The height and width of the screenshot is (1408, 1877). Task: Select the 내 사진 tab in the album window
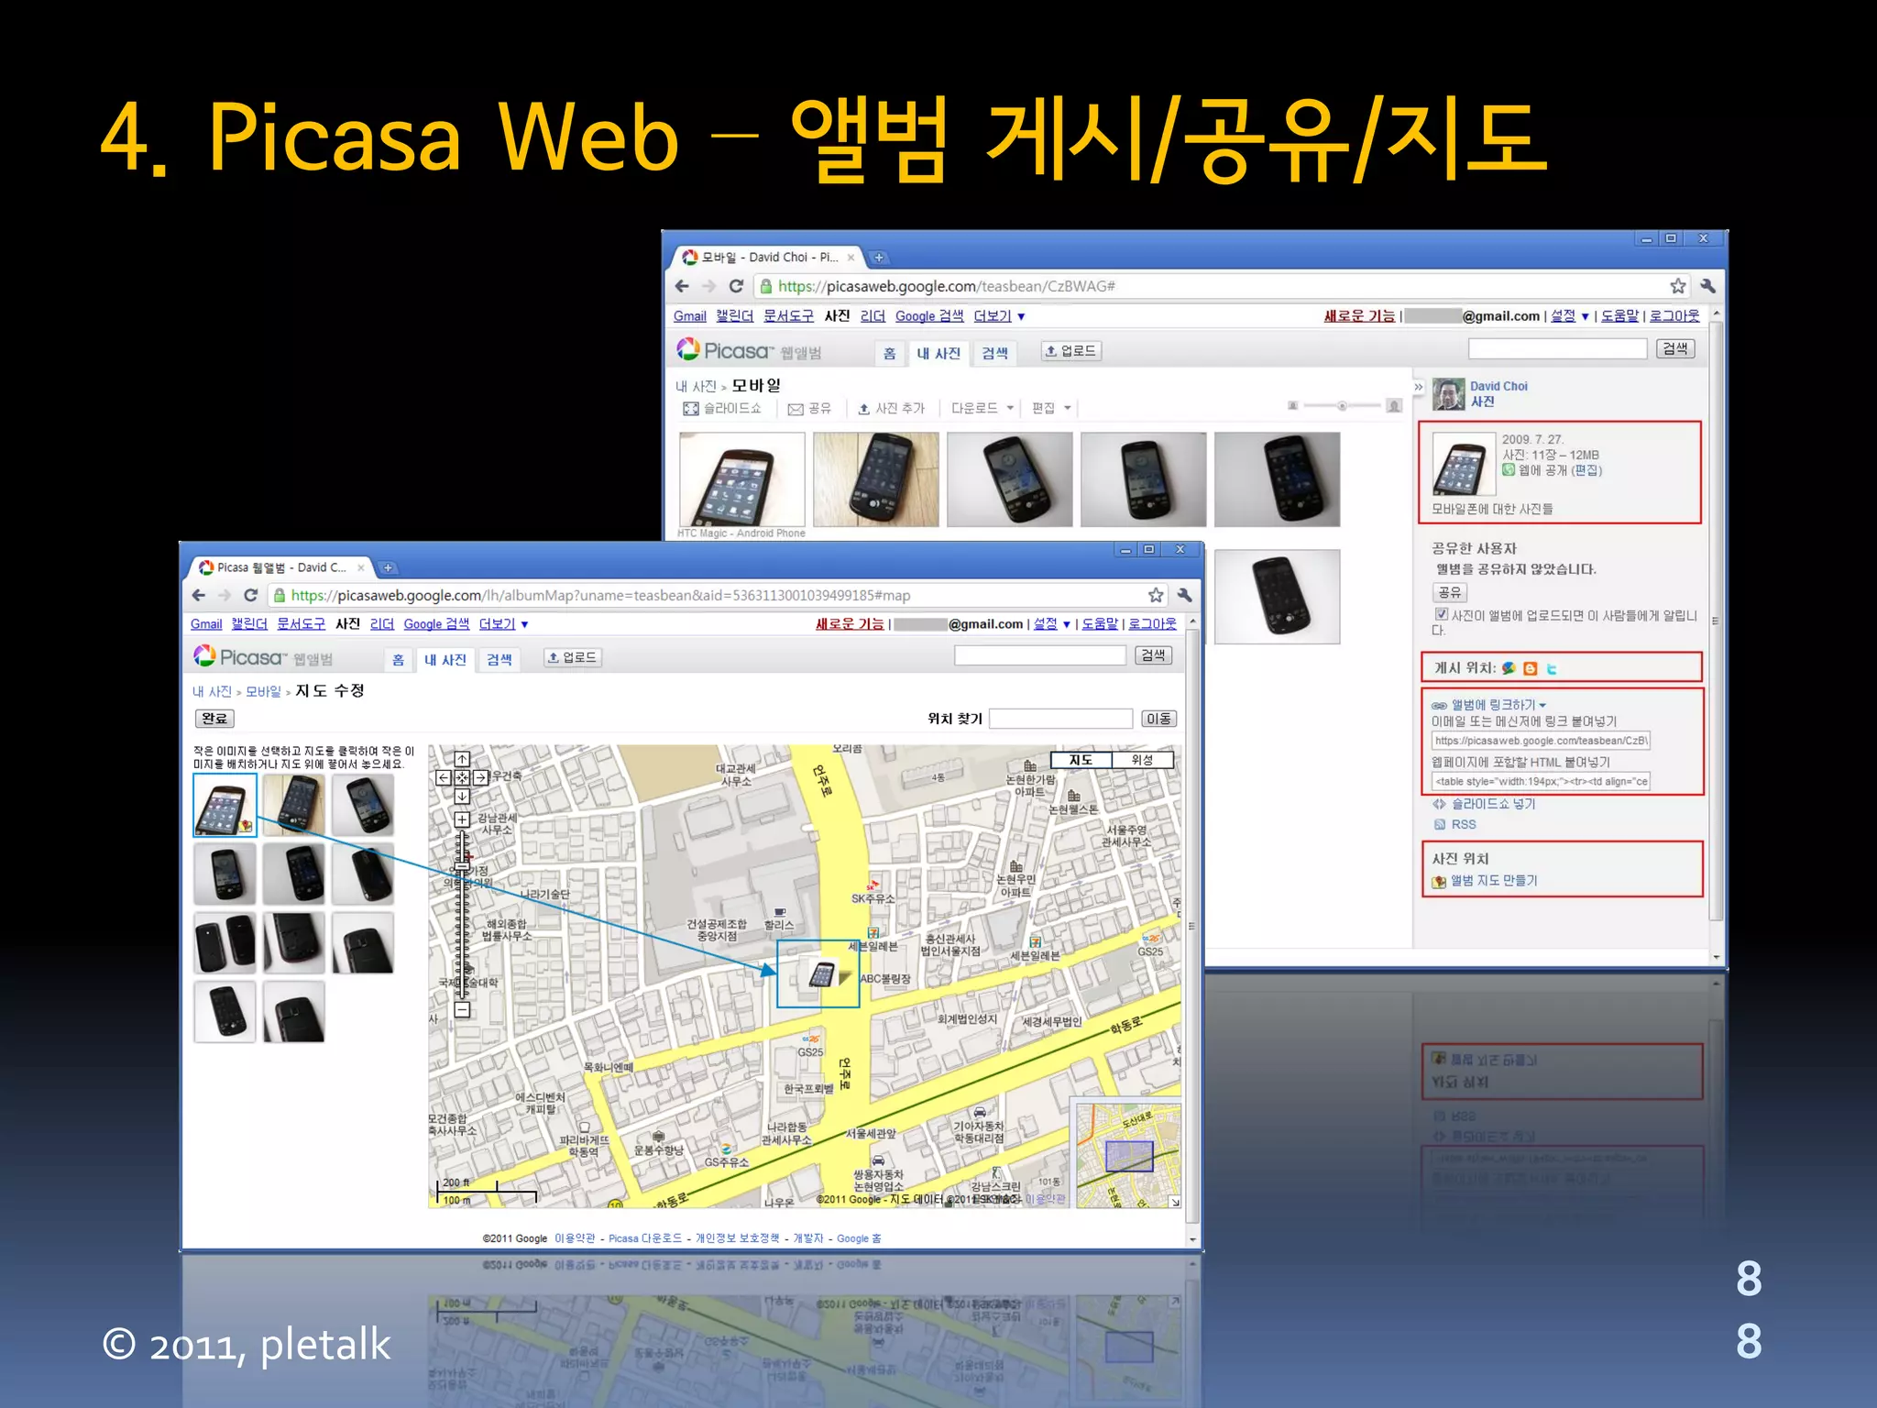pyautogui.click(x=938, y=354)
